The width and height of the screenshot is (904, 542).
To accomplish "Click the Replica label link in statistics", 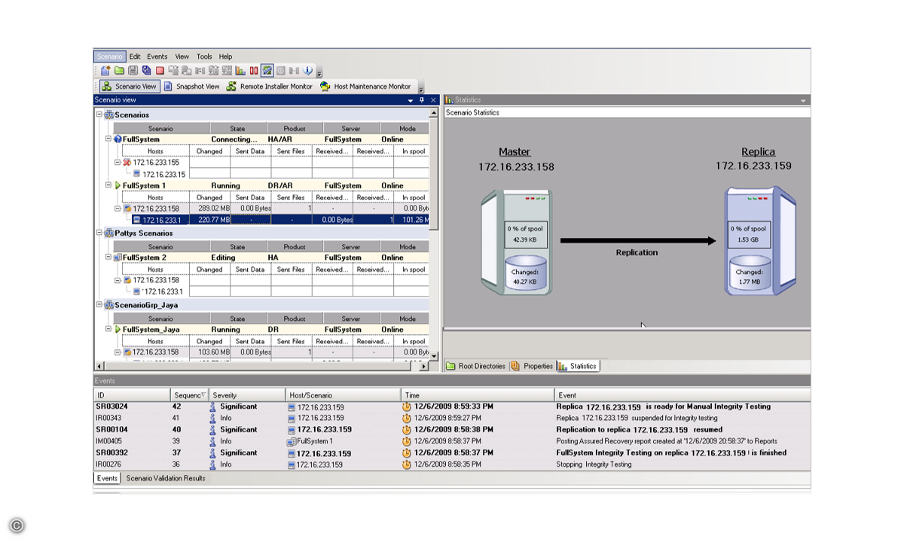I will (x=757, y=152).
